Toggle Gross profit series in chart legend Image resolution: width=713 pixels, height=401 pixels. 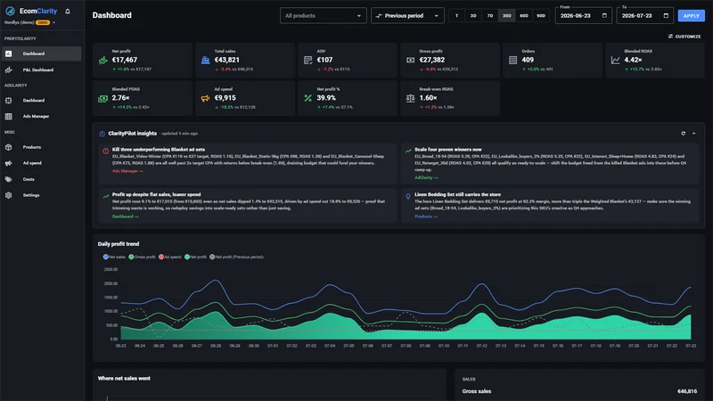click(x=142, y=257)
